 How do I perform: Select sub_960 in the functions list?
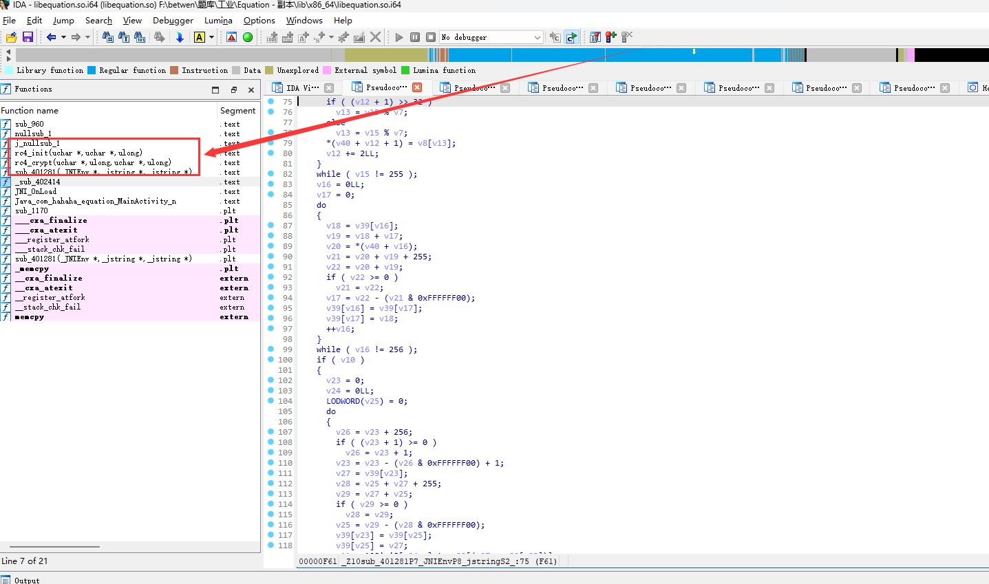(30, 124)
